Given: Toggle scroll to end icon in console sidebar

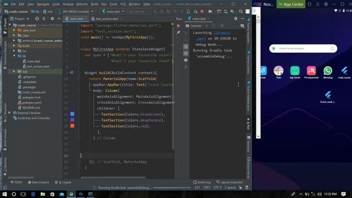Looking at the screenshot, I should pyautogui.click(x=186, y=53).
